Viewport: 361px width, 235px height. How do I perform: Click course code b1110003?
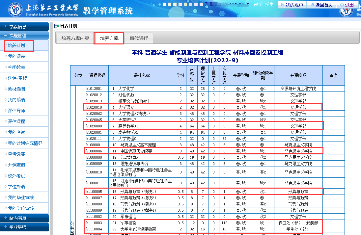pos(94,223)
